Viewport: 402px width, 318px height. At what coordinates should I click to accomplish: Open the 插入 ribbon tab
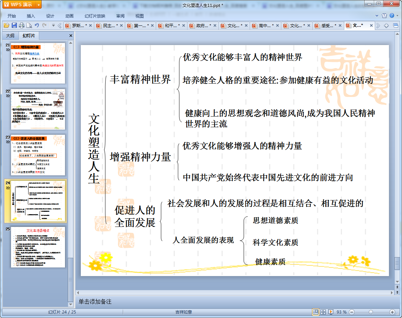click(x=31, y=16)
